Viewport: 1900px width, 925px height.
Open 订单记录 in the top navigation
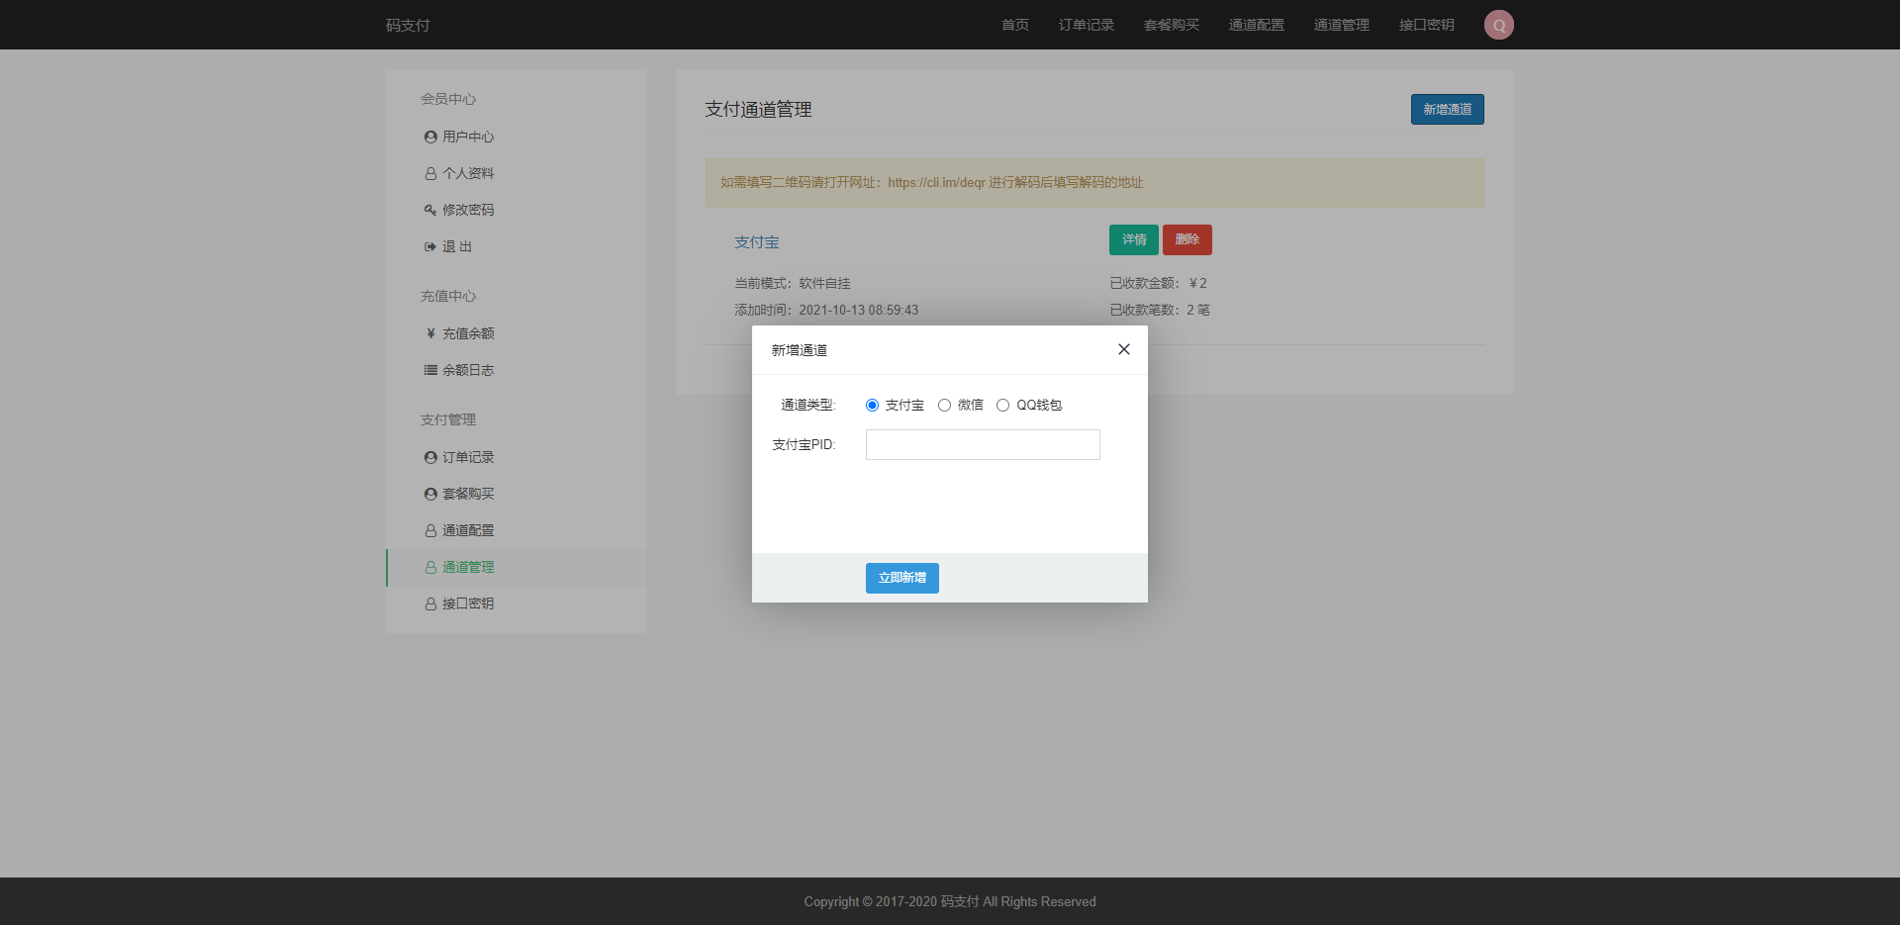click(x=1086, y=25)
